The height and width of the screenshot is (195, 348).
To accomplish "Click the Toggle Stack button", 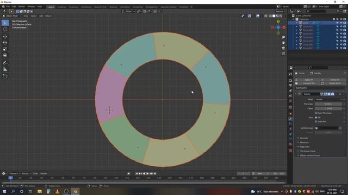I will (333, 83).
